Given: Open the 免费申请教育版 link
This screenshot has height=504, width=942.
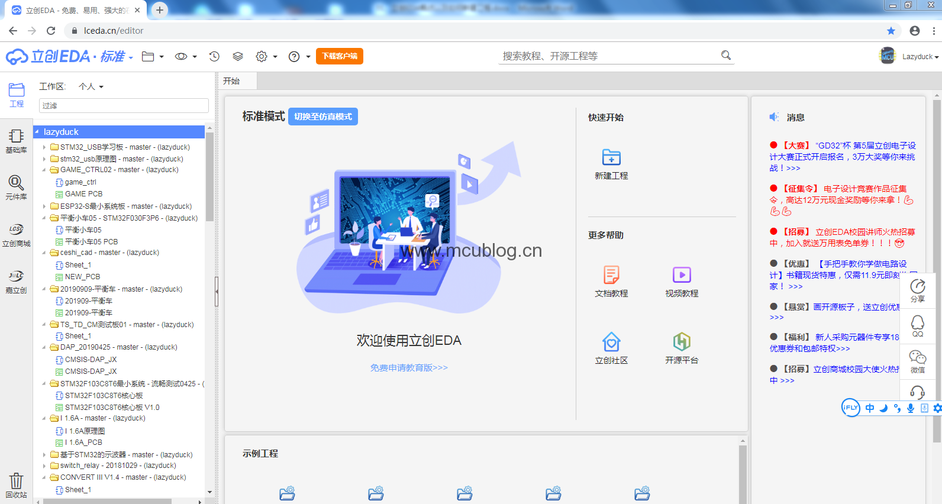Looking at the screenshot, I should point(409,368).
